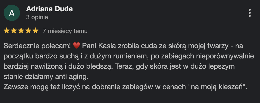
Task: Open the three-dot review options menu
Action: coord(249,13)
